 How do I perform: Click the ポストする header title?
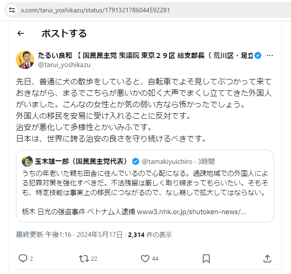[x=64, y=33]
